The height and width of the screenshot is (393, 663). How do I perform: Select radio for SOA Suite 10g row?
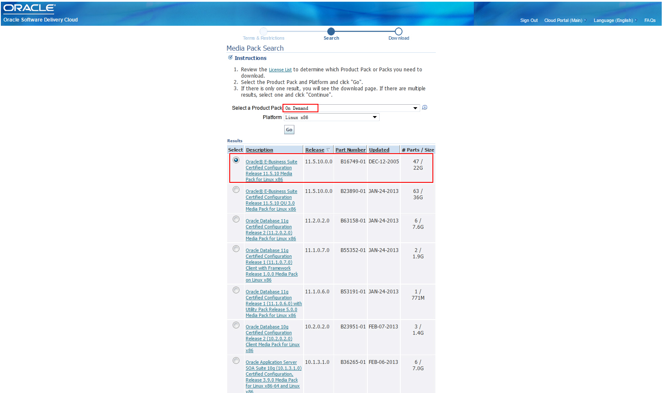point(236,360)
